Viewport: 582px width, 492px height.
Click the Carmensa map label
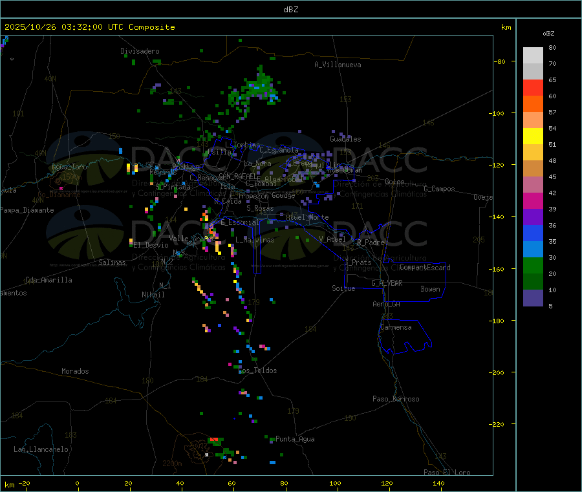(x=396, y=328)
